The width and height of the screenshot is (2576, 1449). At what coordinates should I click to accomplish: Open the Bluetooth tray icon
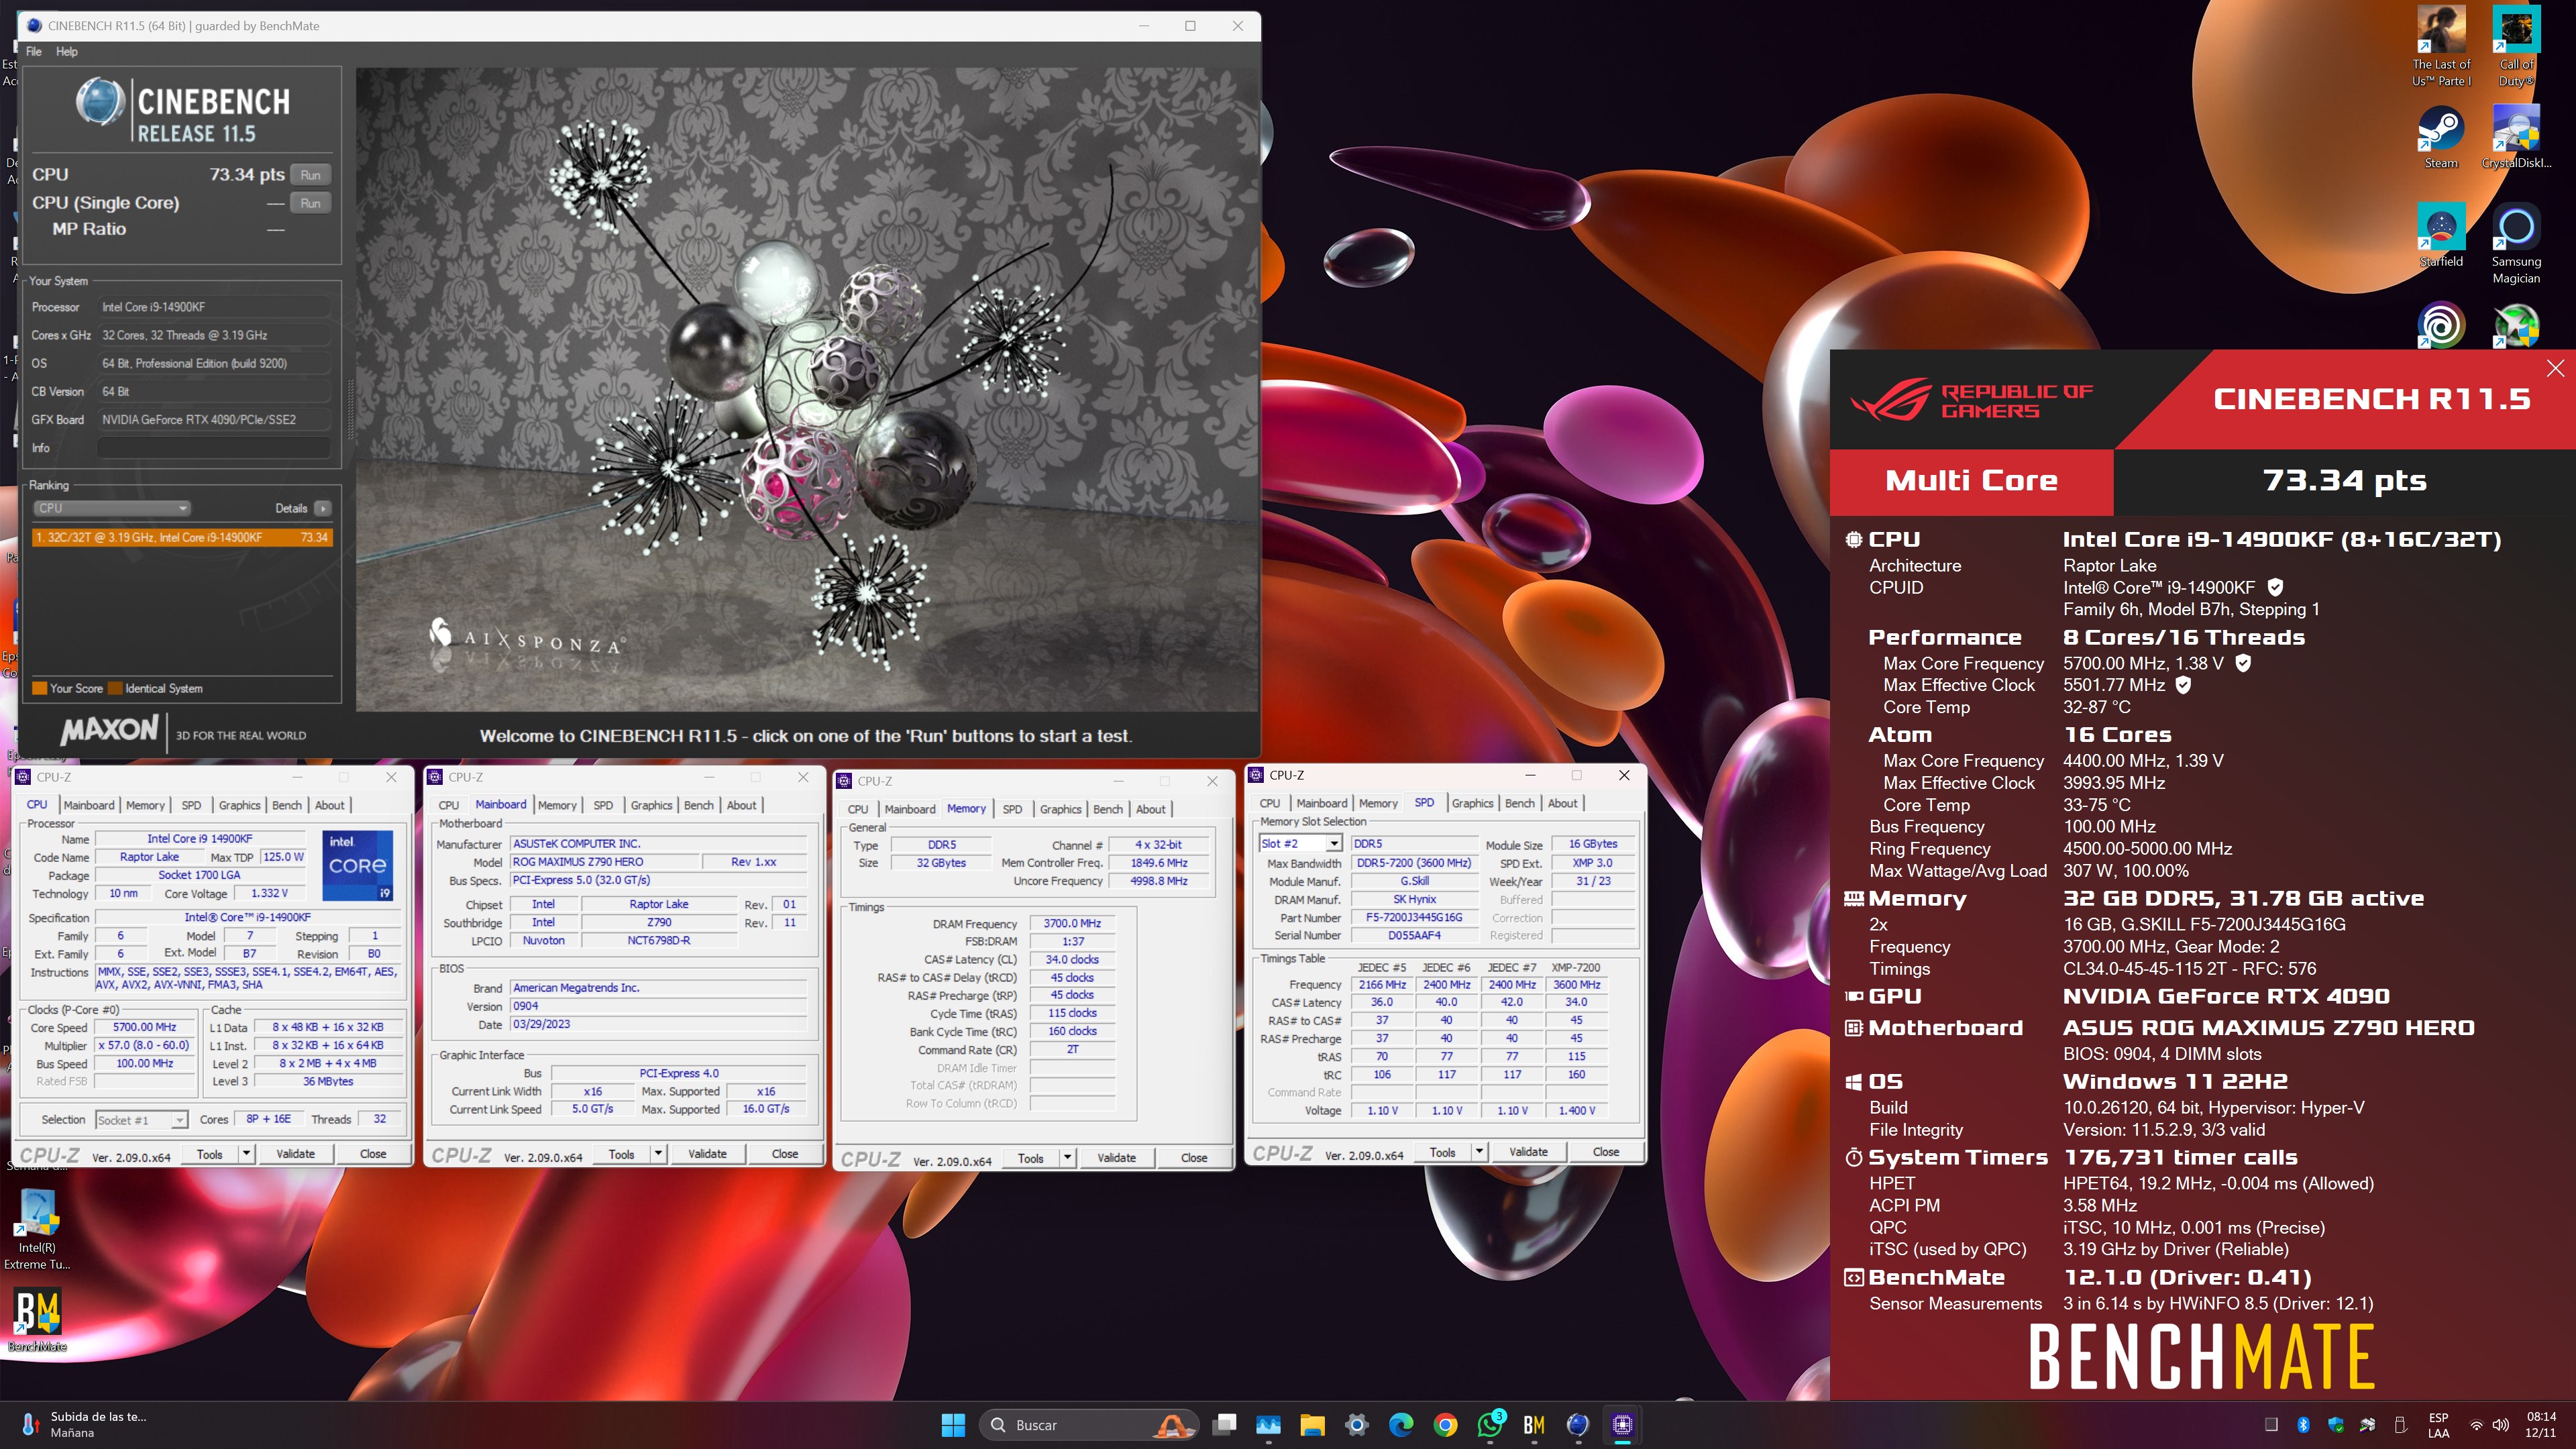(x=2303, y=1425)
